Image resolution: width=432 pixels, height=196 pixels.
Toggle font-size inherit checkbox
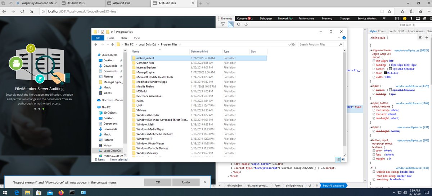click(x=373, y=114)
